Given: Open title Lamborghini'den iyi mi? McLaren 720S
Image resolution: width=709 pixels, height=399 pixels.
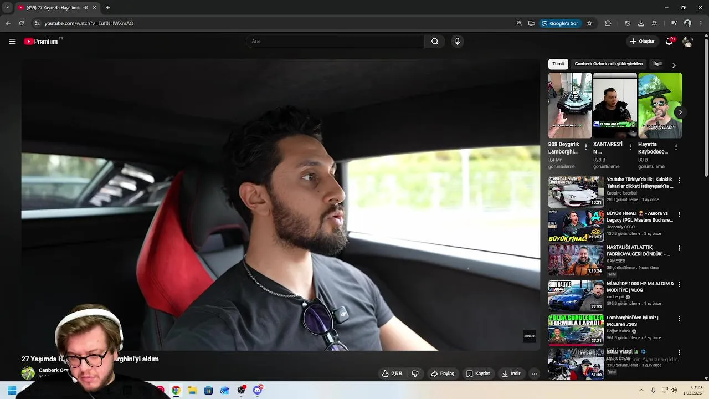Looking at the screenshot, I should 633,321.
